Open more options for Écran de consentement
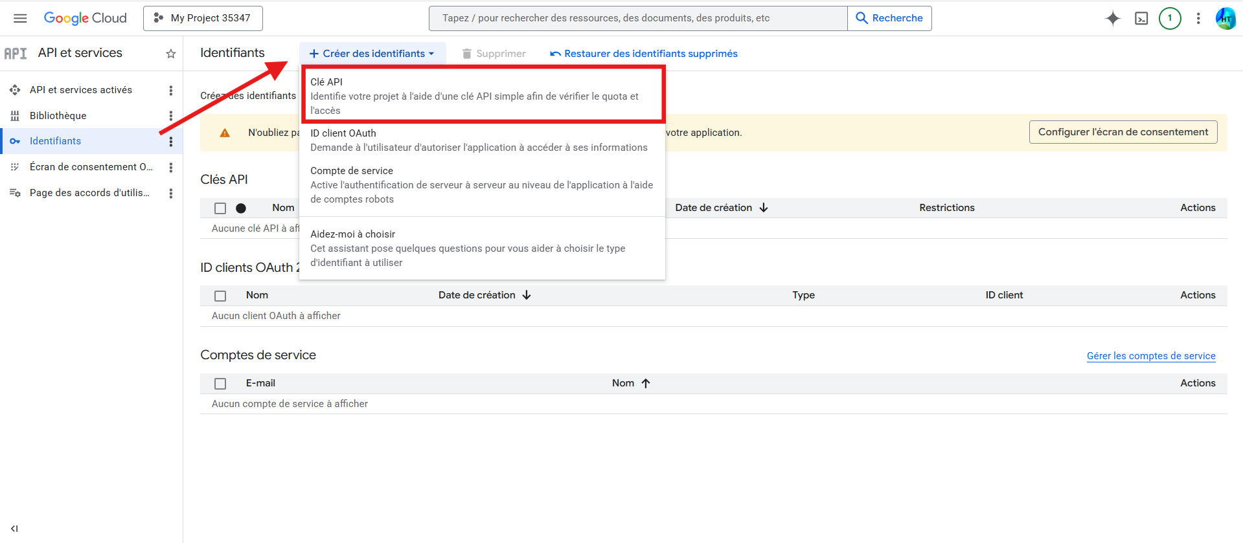This screenshot has height=543, width=1243. coord(171,168)
